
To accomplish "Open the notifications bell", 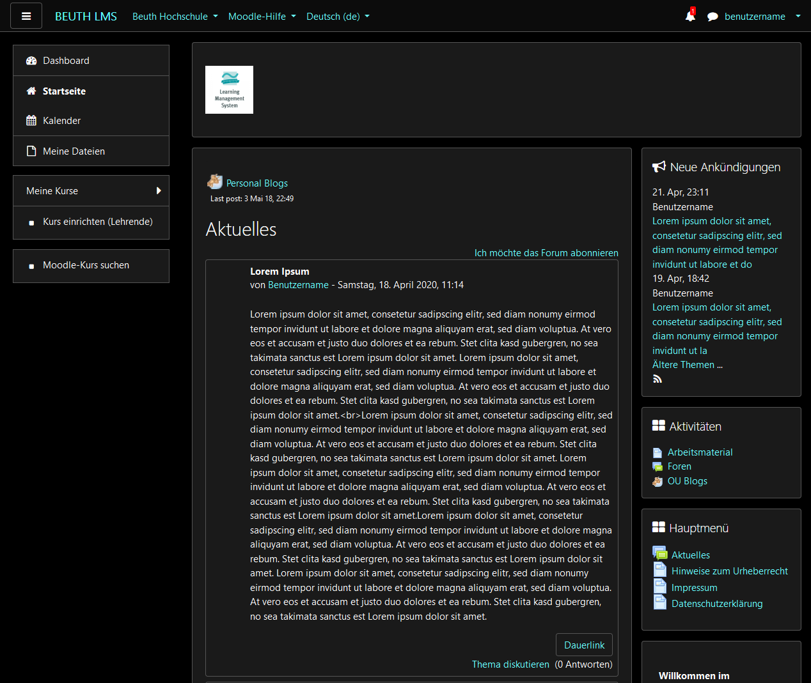I will point(689,17).
